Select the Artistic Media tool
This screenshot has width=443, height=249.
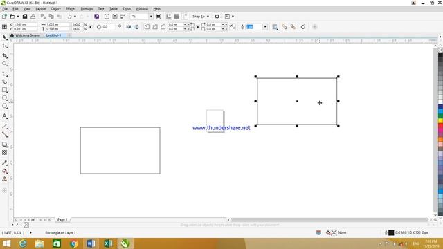(x=5, y=82)
